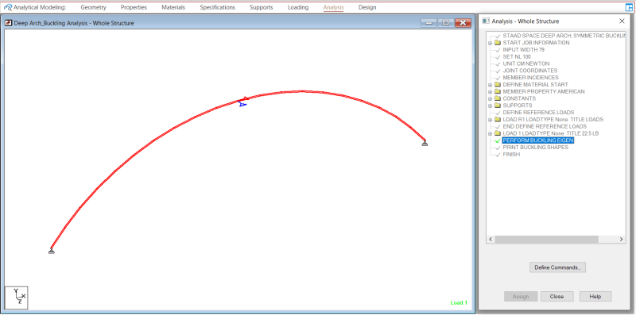Select the JOINT COORDINATES command

(529, 71)
